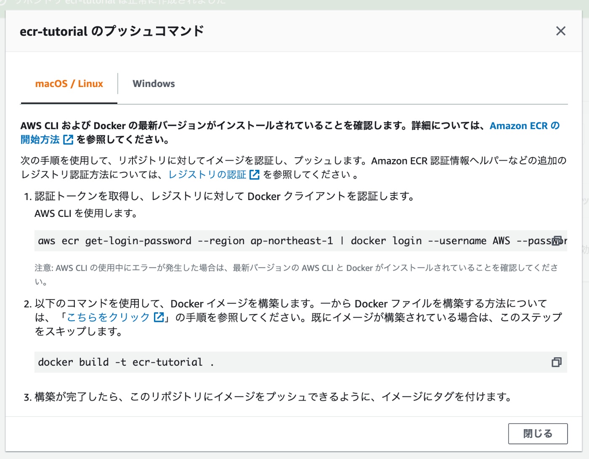The width and height of the screenshot is (589, 459).
Task: Select the macOS / Linux tab
Action: tap(69, 84)
